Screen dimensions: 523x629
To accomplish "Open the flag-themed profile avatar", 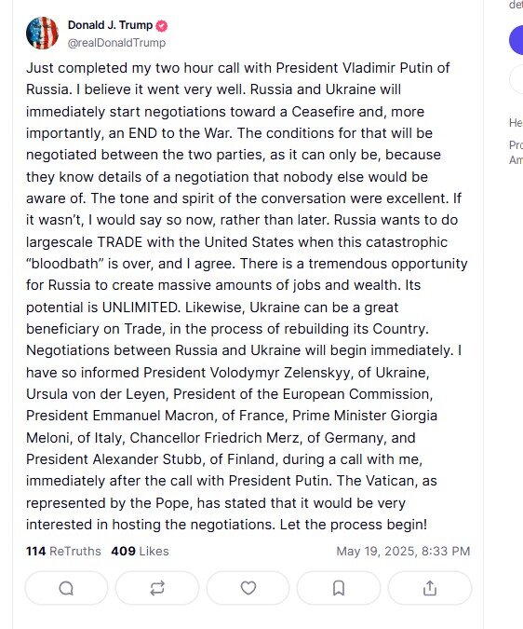I will tap(43, 33).
